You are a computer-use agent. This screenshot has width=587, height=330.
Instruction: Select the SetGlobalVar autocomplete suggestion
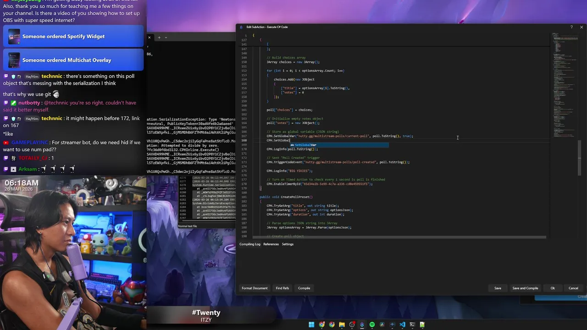click(x=339, y=145)
